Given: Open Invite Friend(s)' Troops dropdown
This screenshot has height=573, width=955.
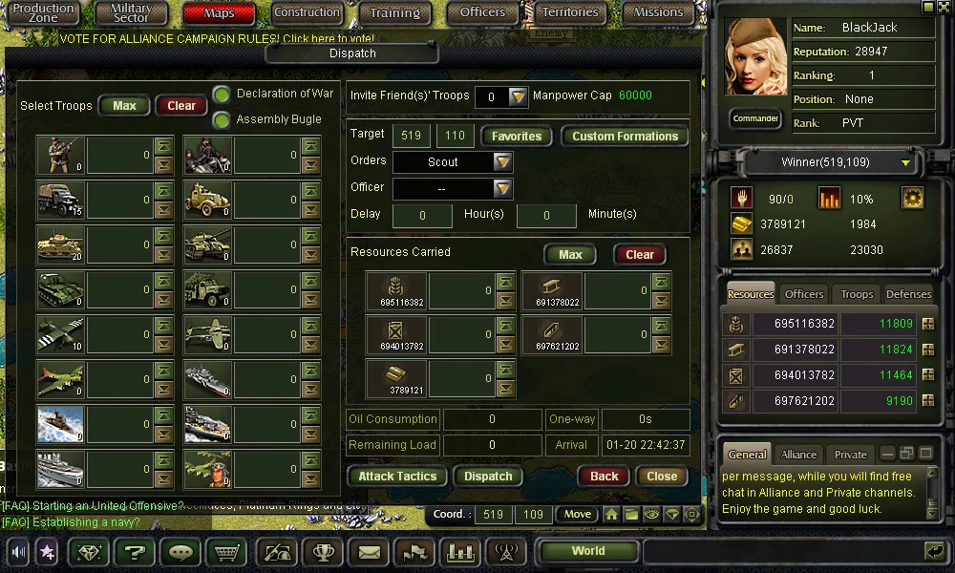Looking at the screenshot, I should tap(517, 96).
